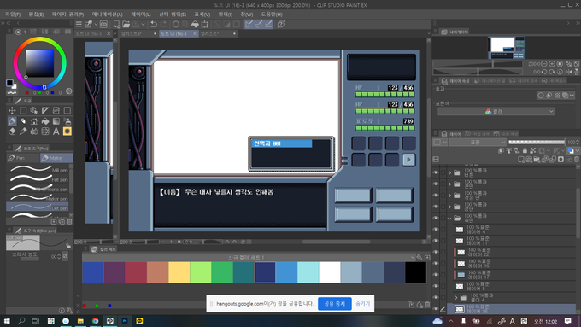The height and width of the screenshot is (327, 581).
Task: Select the 레이어 16 layer row
Action: (514, 263)
